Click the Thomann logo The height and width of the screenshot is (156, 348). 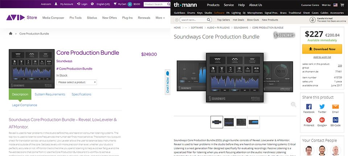click(185, 5)
